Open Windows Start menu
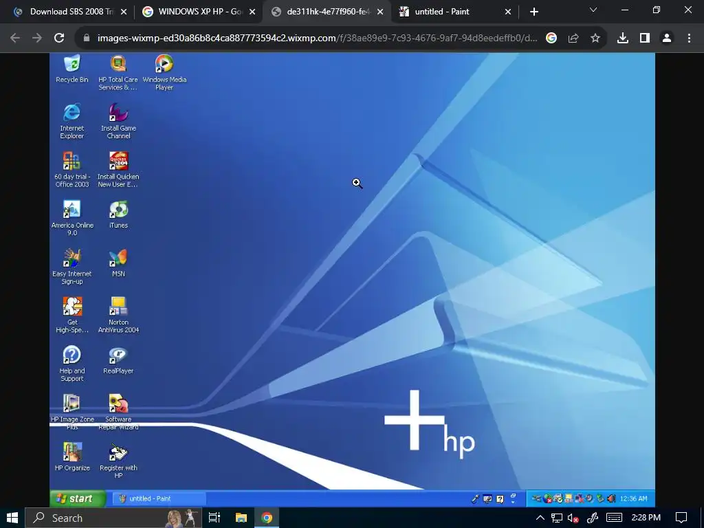 tap(12, 518)
